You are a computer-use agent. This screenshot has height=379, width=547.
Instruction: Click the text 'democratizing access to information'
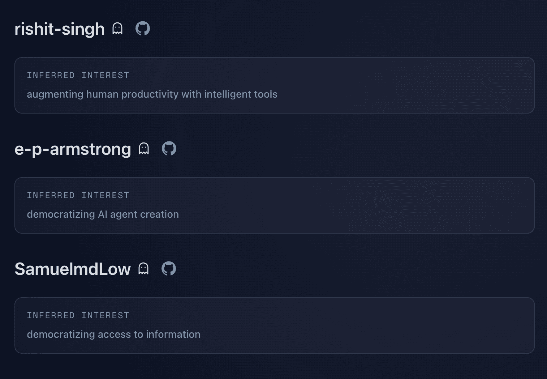click(x=113, y=334)
